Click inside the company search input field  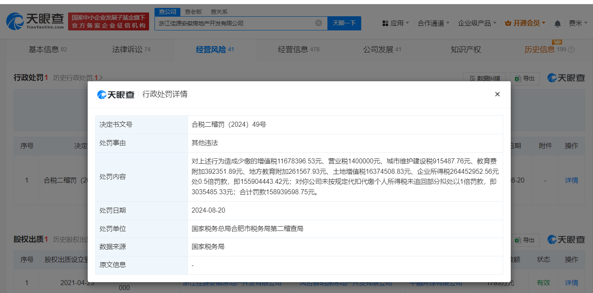238,23
